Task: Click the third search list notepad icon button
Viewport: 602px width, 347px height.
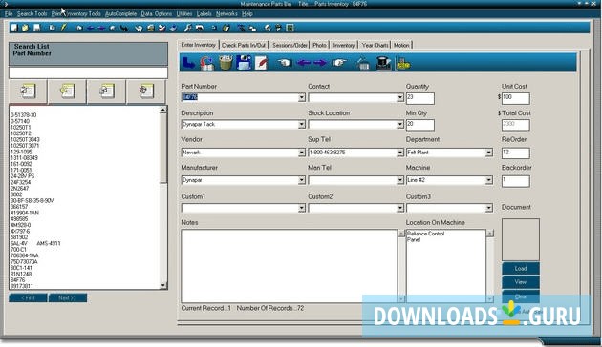Action: [x=106, y=92]
